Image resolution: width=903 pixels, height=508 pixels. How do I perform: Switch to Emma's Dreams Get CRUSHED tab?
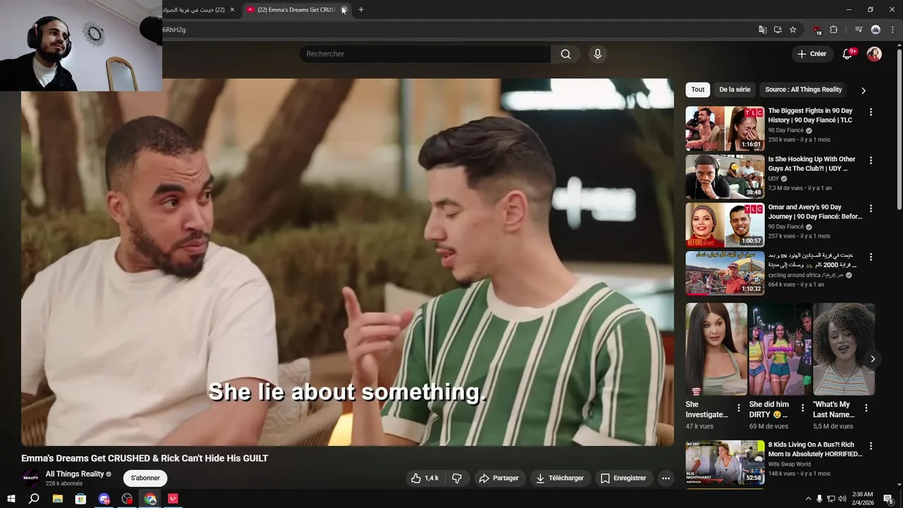pos(296,10)
